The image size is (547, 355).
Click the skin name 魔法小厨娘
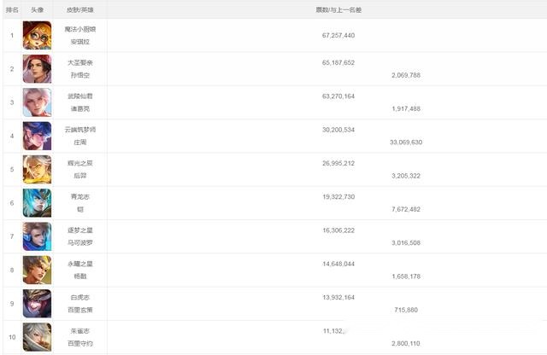(x=80, y=29)
